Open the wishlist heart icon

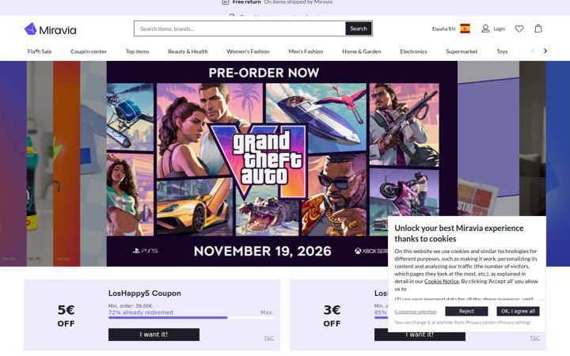[x=519, y=28]
